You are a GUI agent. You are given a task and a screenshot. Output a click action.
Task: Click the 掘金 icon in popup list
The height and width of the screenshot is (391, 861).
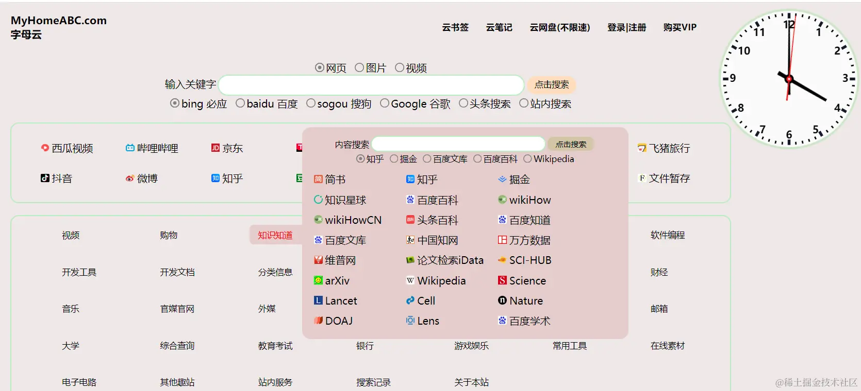click(x=502, y=180)
